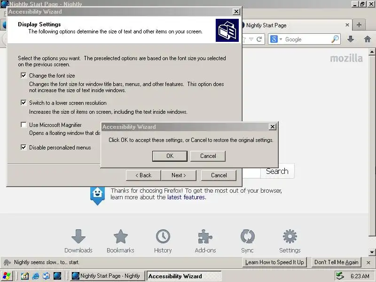Open Bookmarks star on the start page
The height and width of the screenshot is (282, 376).
(x=120, y=241)
